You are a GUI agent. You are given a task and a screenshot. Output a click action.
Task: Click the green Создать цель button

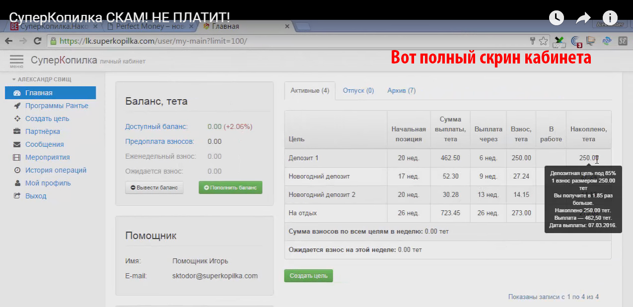tap(308, 276)
